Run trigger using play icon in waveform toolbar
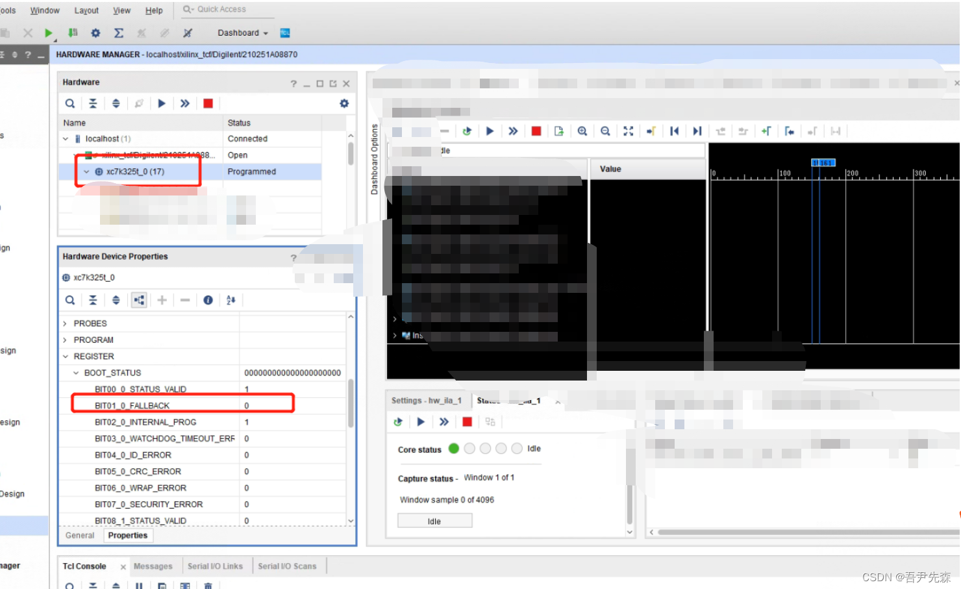961x589 pixels. click(490, 131)
